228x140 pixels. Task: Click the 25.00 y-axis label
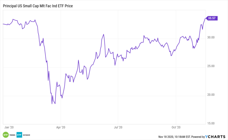[211, 66]
